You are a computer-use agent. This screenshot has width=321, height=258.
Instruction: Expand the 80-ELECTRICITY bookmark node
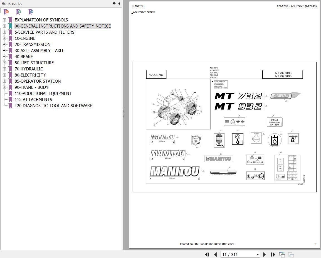pos(4,75)
